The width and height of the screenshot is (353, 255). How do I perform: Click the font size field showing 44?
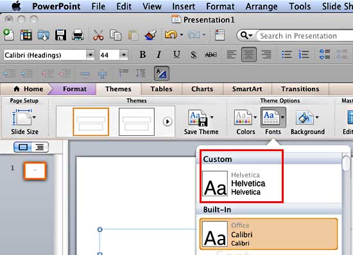coord(109,55)
